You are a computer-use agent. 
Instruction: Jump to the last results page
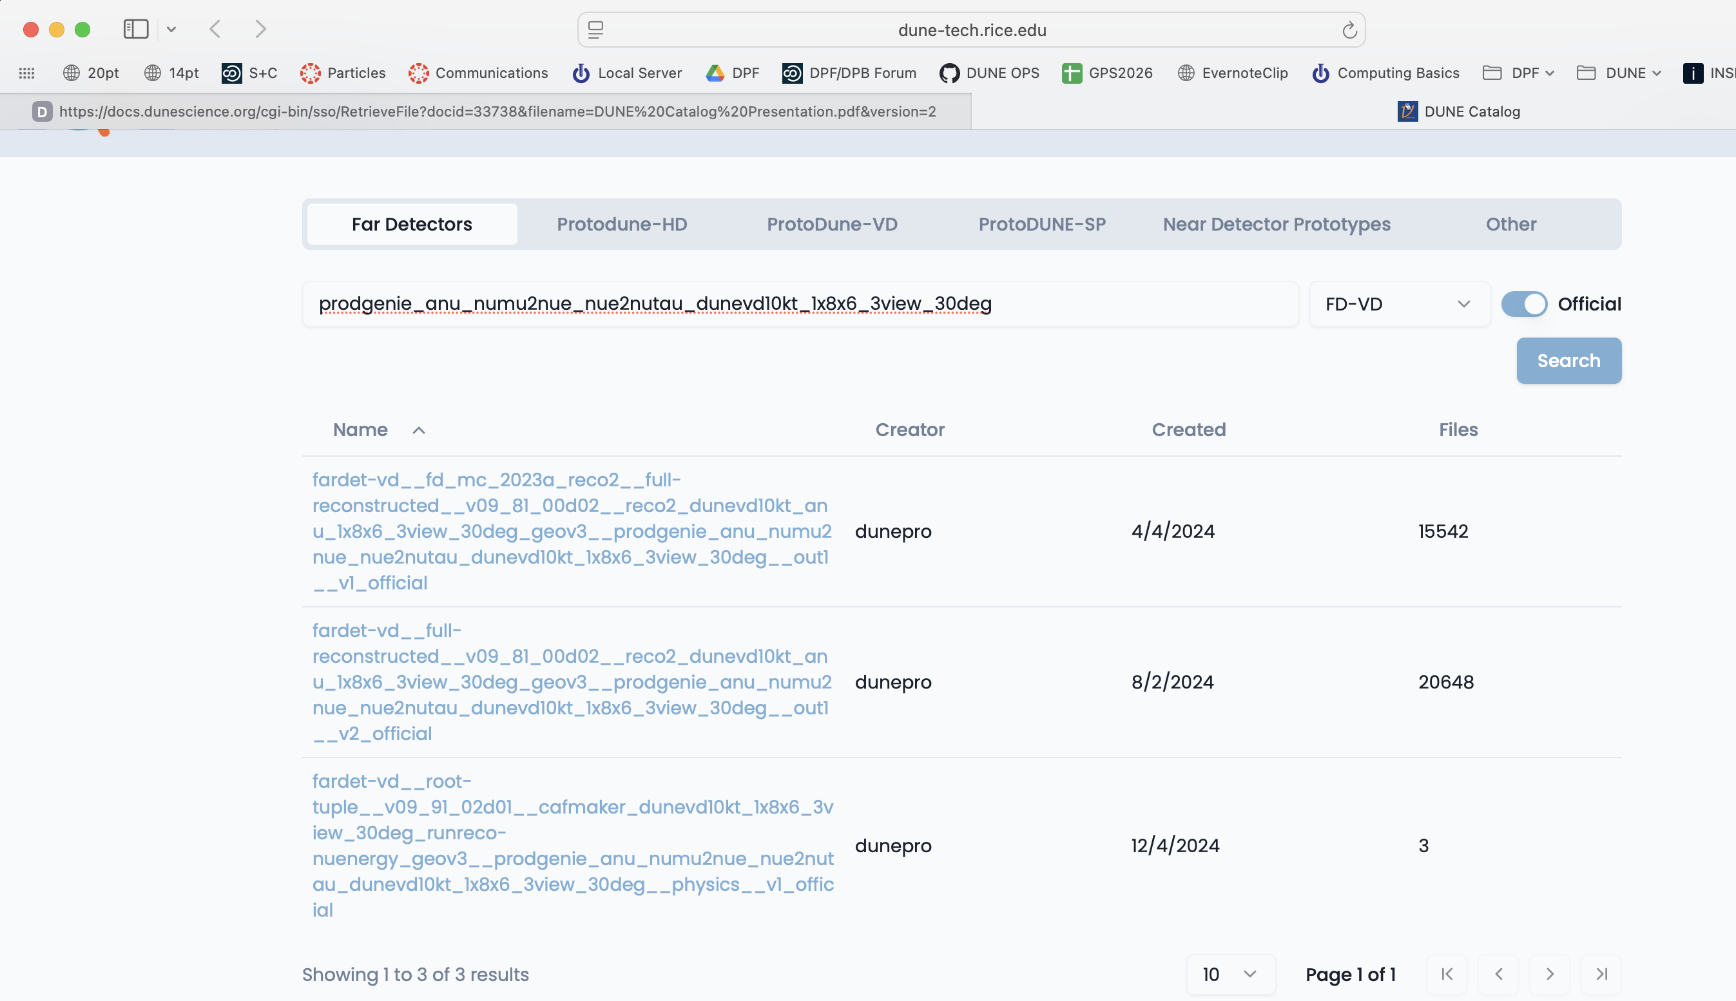pyautogui.click(x=1601, y=974)
